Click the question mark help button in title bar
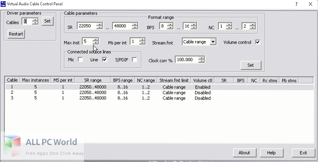 (x=296, y=4)
